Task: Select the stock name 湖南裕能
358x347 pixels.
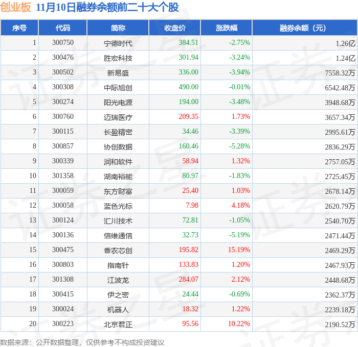Action: (118, 177)
